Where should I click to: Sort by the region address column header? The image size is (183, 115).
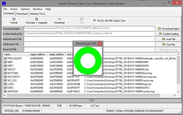click(x=38, y=54)
